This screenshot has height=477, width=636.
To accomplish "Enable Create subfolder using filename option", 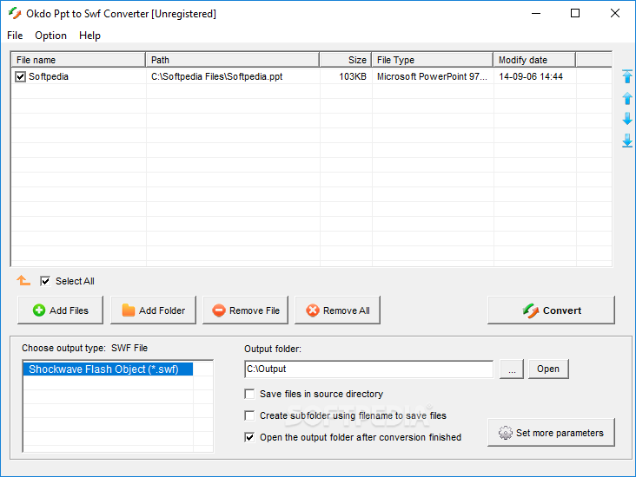I will [249, 415].
